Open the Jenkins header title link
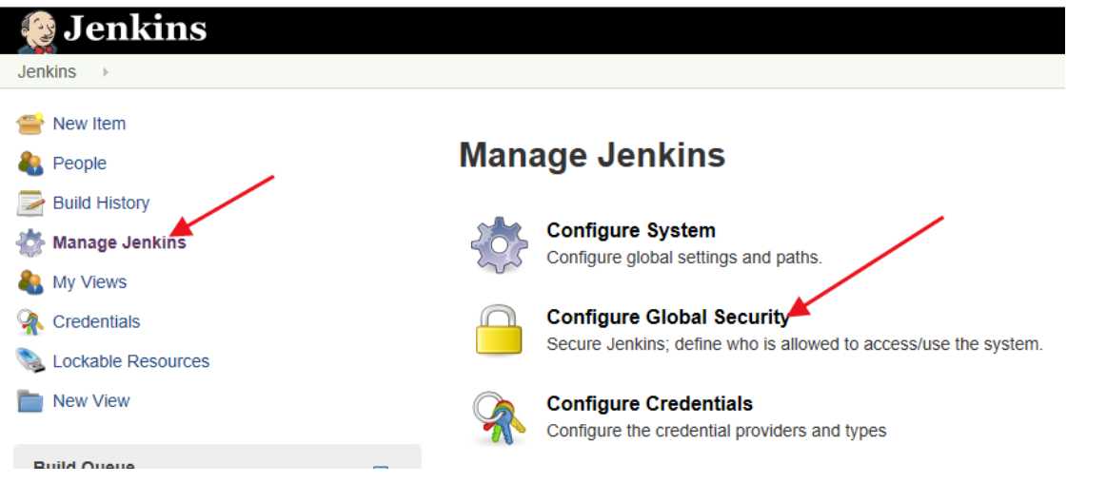This screenshot has width=1107, height=483. point(135,29)
